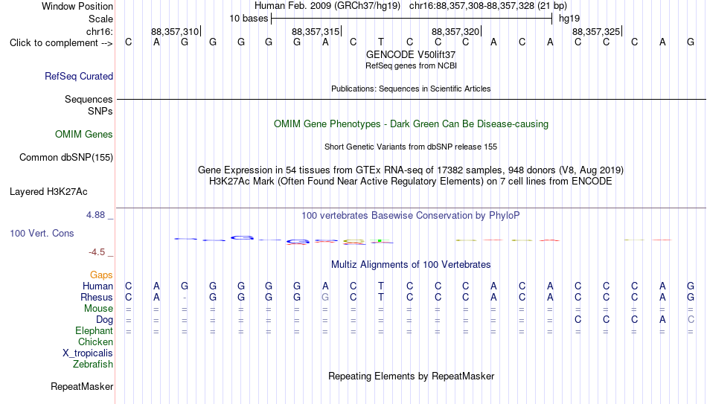
Task: Click the OMIM Gene Phenotypes track title
Action: 412,124
